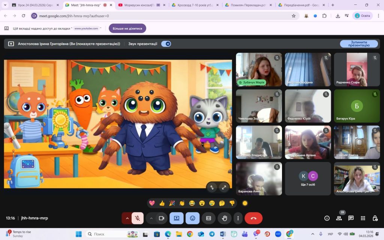Screen dimensions: 384x240
Task: Toggle the emoji reactions button
Action: tap(192, 218)
